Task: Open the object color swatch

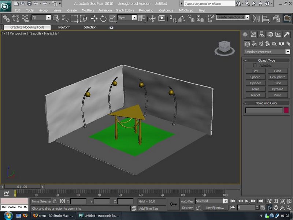Action: (x=286, y=110)
